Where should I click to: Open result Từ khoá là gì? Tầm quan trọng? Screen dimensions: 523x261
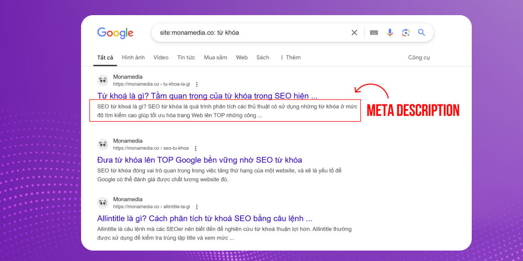coord(207,97)
